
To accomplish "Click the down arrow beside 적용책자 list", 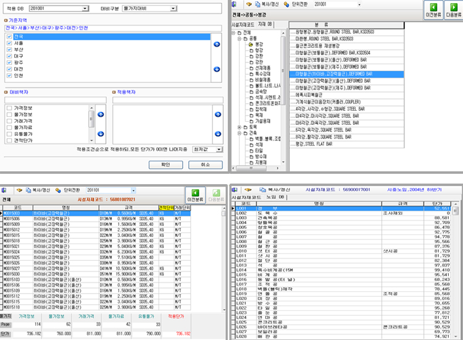I will click(216, 134).
